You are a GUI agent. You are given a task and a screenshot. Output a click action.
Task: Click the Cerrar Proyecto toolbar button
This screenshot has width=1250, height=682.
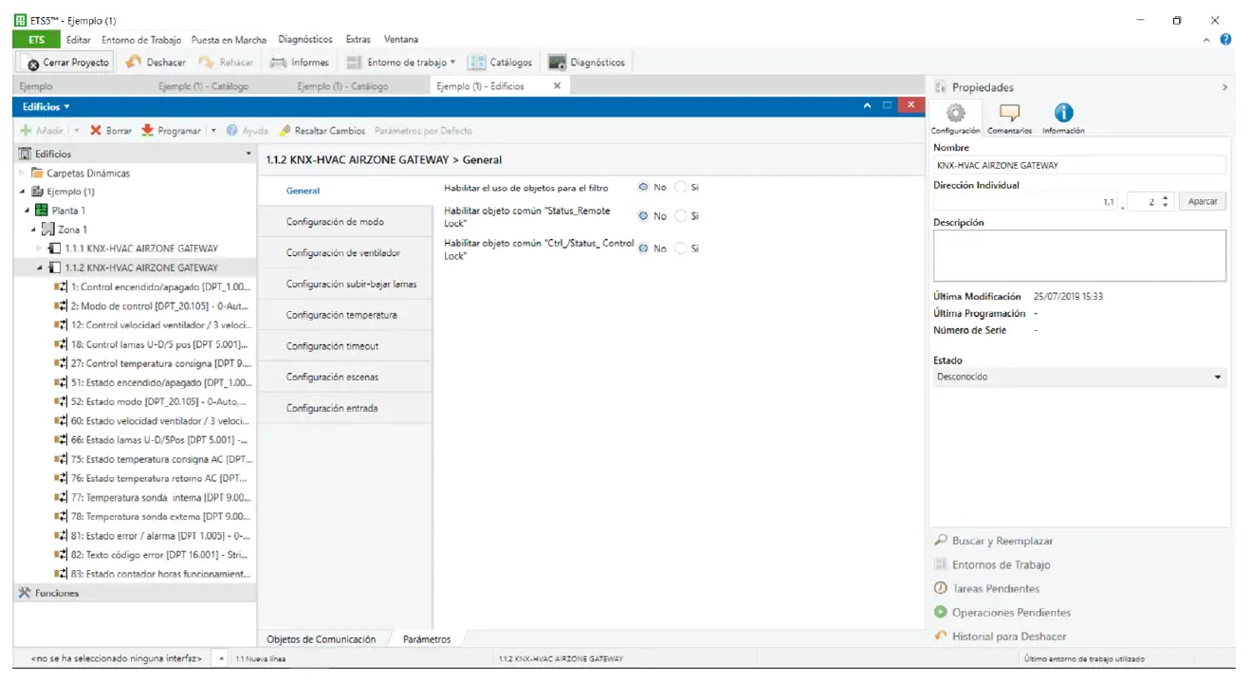(67, 63)
